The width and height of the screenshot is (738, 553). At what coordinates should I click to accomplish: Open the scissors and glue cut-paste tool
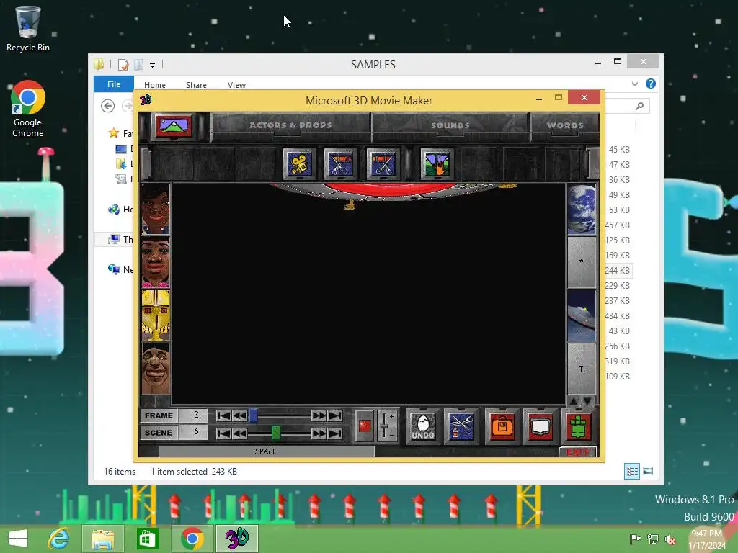tap(461, 426)
